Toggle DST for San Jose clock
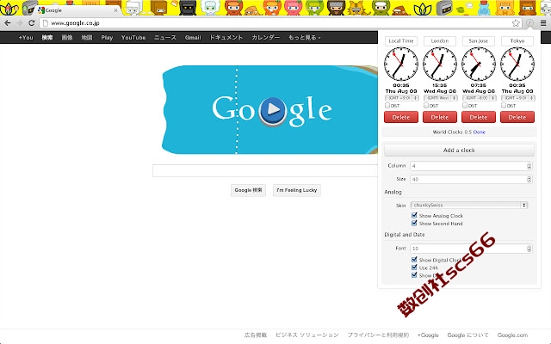The width and height of the screenshot is (551, 344). (x=465, y=105)
